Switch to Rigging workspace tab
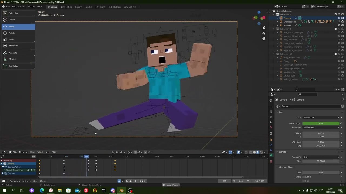The width and height of the screenshot is (346, 194). (x=79, y=7)
